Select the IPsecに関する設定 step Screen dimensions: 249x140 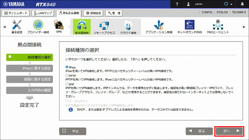click(x=30, y=68)
